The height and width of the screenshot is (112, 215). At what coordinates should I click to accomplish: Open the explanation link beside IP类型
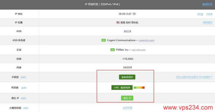click(x=24, y=77)
